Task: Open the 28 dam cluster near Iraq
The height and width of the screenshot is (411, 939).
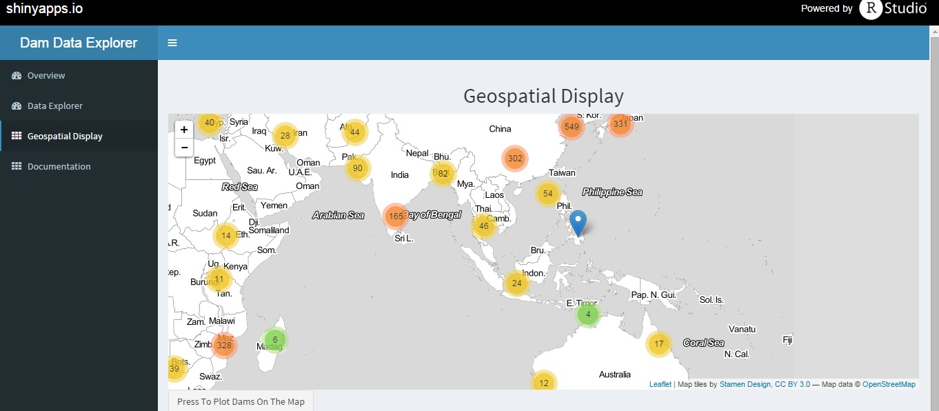Action: pyautogui.click(x=285, y=135)
